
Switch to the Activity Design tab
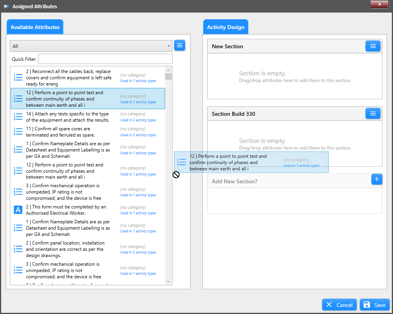coord(226,27)
